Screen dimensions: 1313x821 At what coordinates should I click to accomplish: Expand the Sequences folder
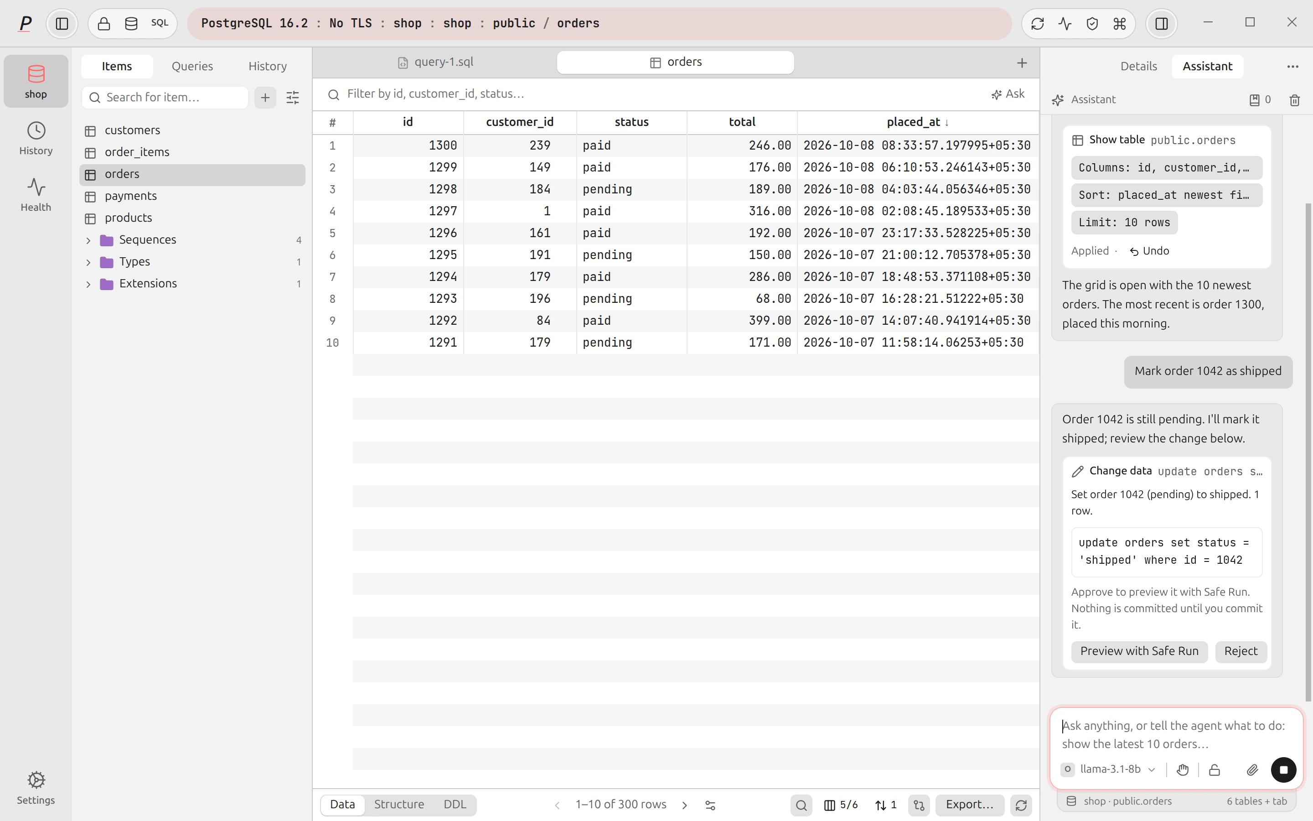coord(88,240)
